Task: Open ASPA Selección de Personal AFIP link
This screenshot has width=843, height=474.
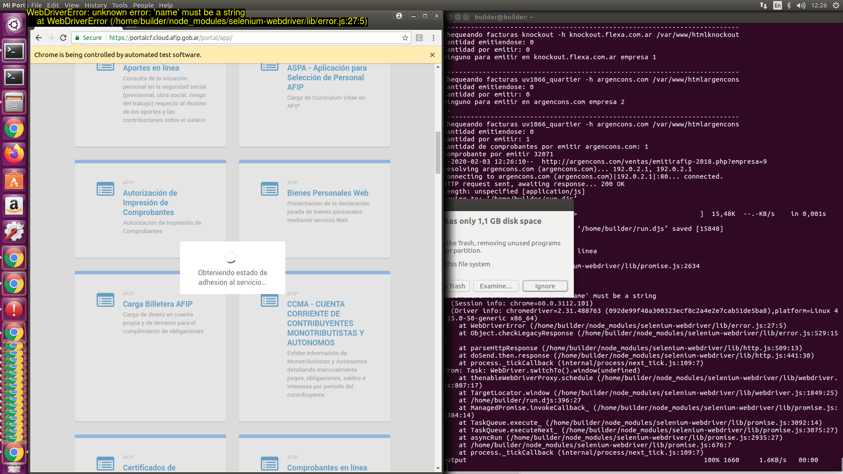Action: [x=327, y=78]
